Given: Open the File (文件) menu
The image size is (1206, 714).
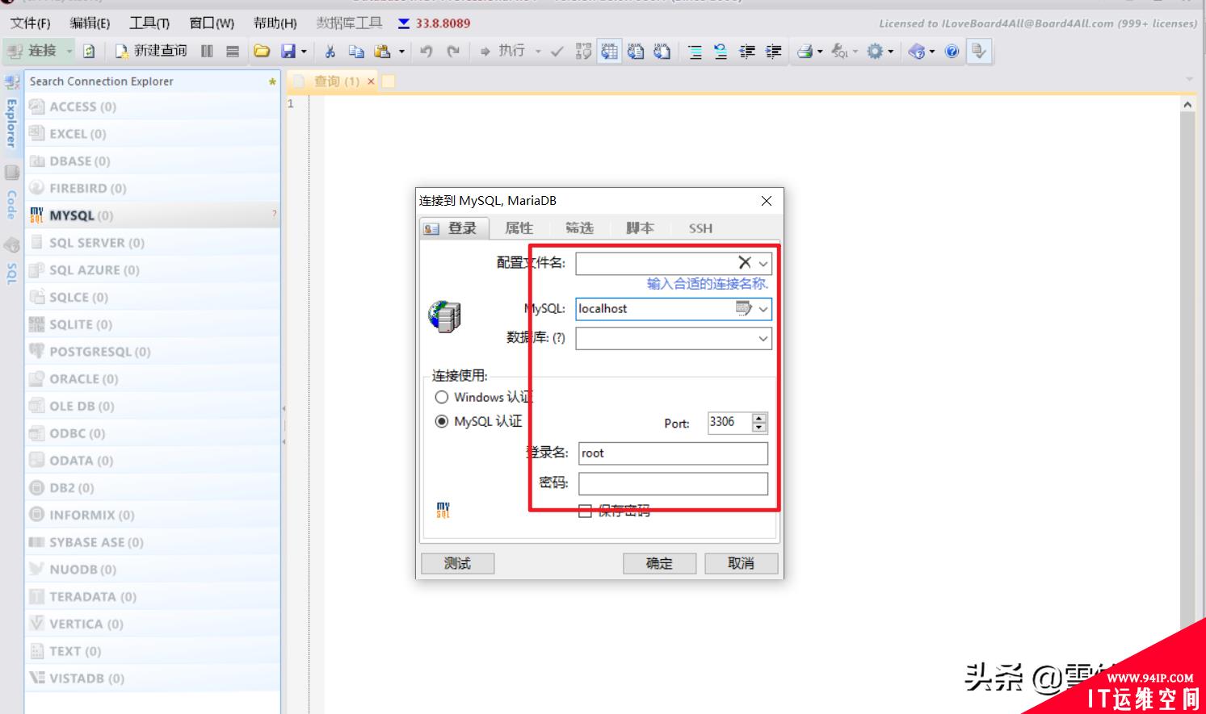Looking at the screenshot, I should click(x=30, y=23).
